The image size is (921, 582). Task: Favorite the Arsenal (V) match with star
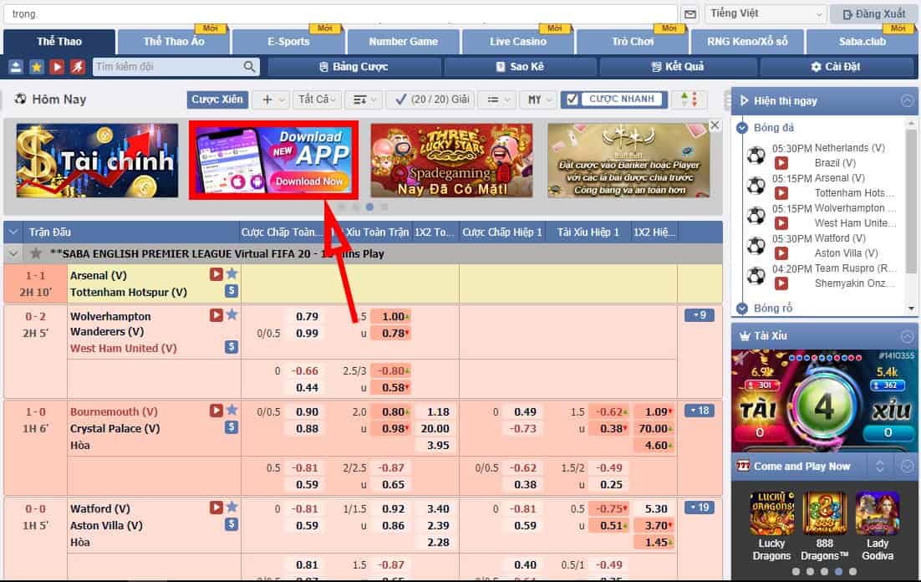(x=232, y=273)
